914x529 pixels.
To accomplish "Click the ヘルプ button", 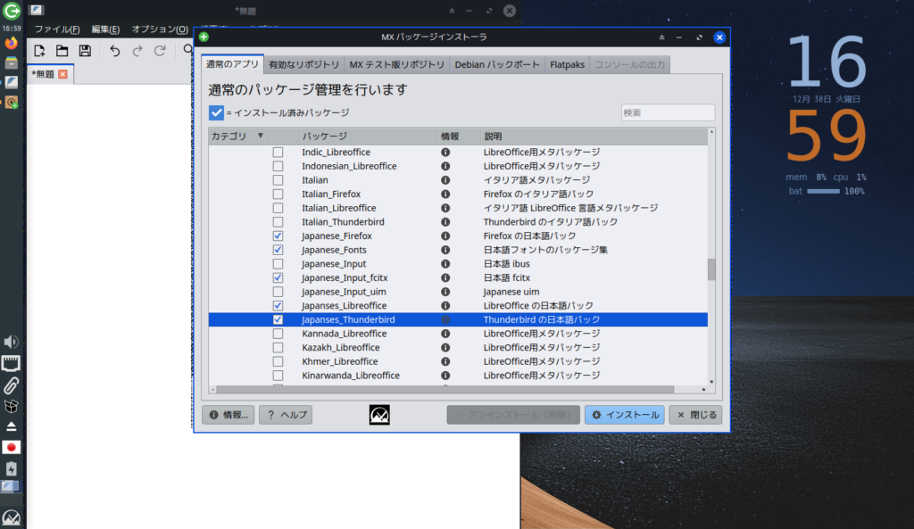I will tap(286, 415).
